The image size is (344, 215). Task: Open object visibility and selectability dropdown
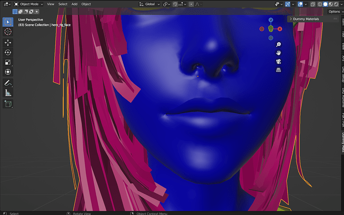279,4
